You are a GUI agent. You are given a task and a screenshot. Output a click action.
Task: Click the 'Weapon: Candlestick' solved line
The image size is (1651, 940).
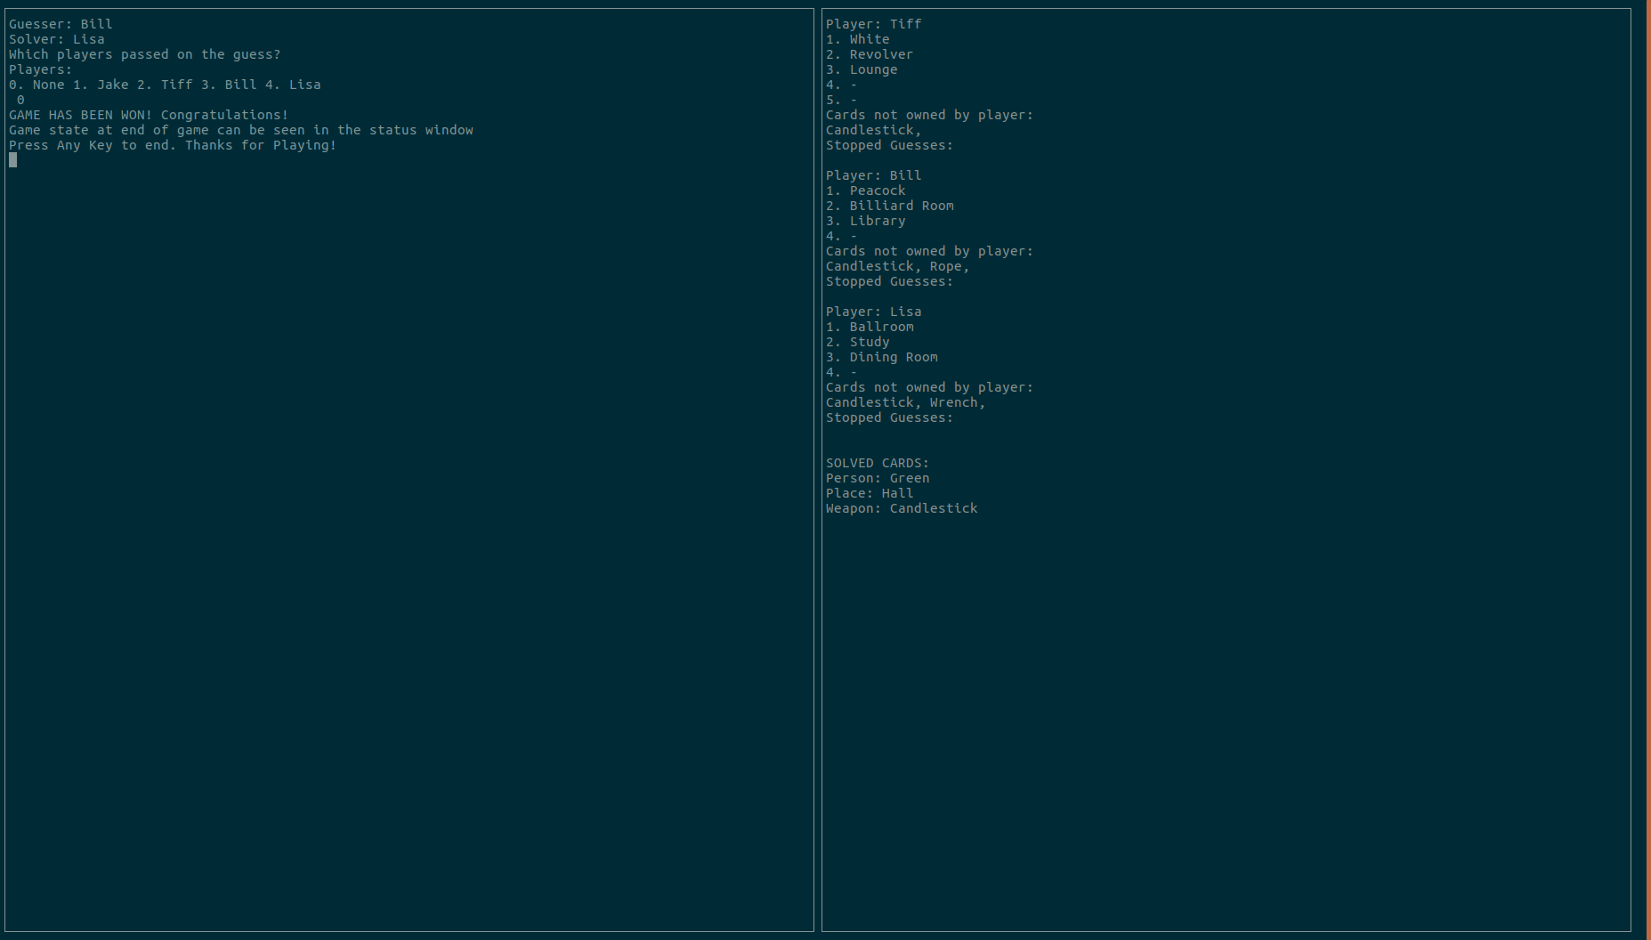click(x=902, y=508)
